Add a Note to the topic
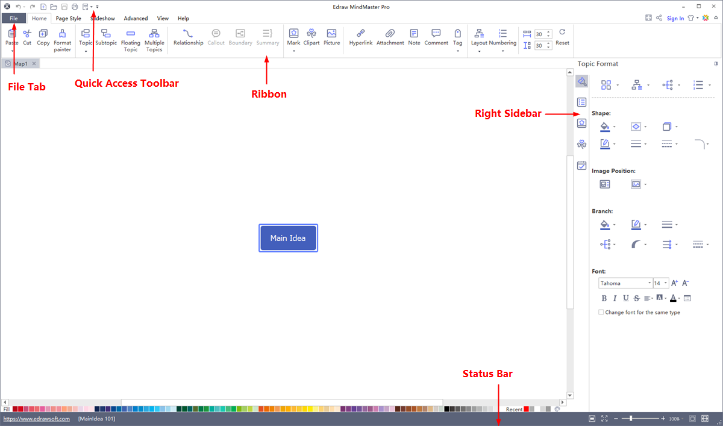 coord(414,37)
